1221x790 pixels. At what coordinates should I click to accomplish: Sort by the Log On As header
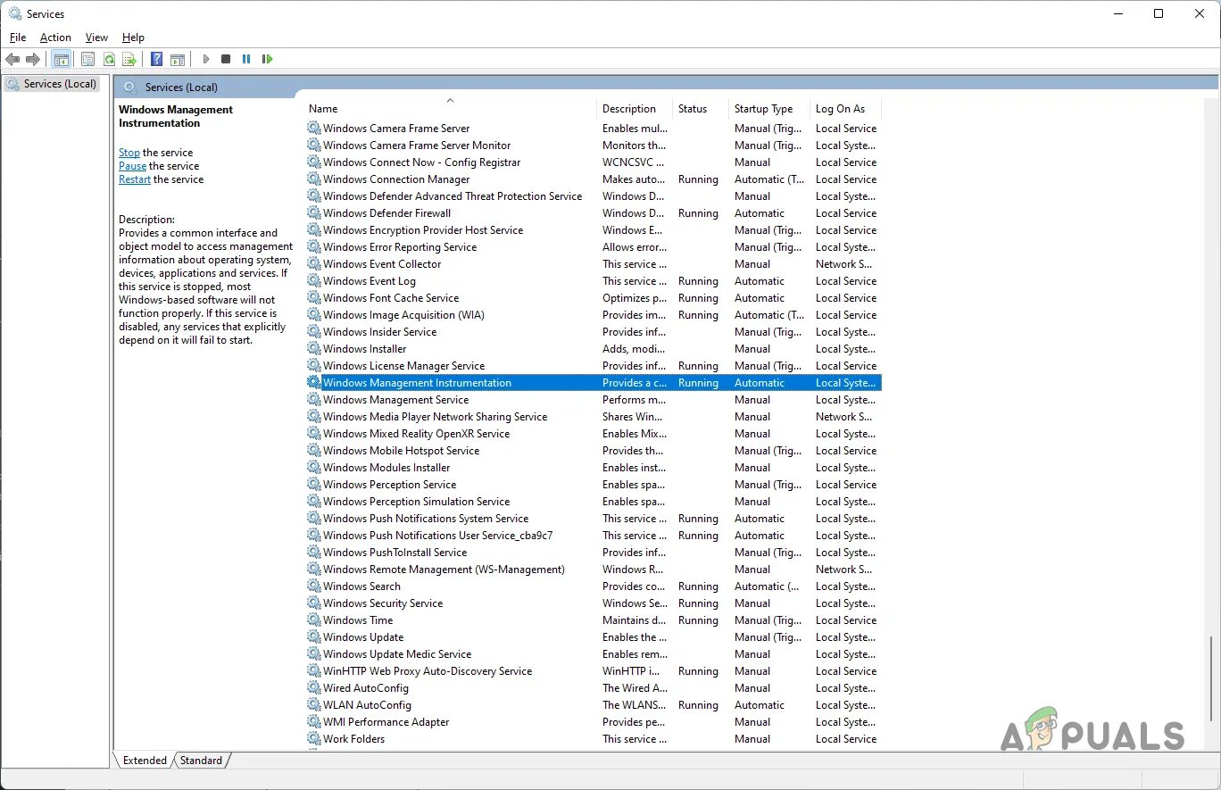844,109
